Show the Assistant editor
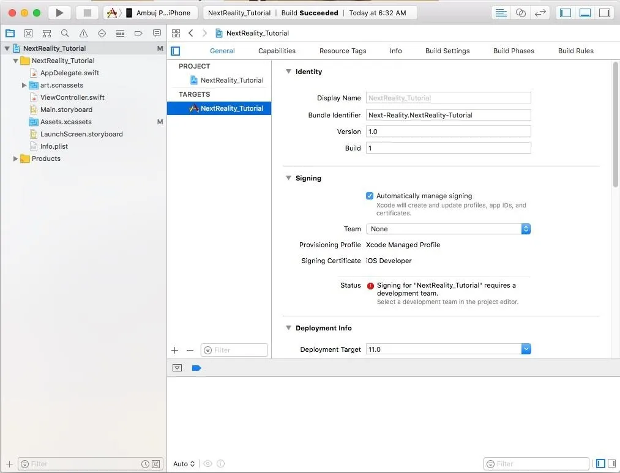 521,13
